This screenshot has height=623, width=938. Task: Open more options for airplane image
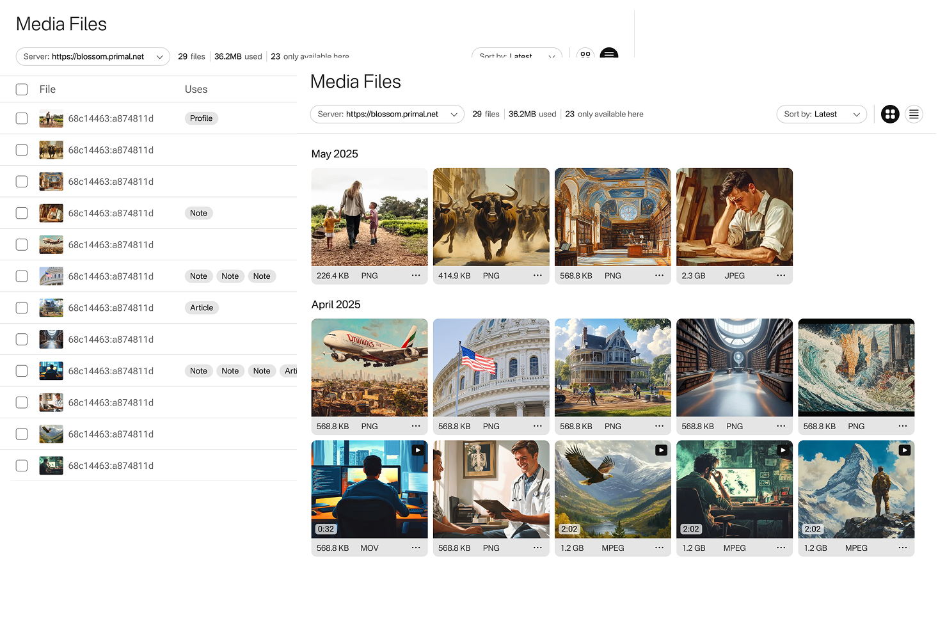pos(416,426)
